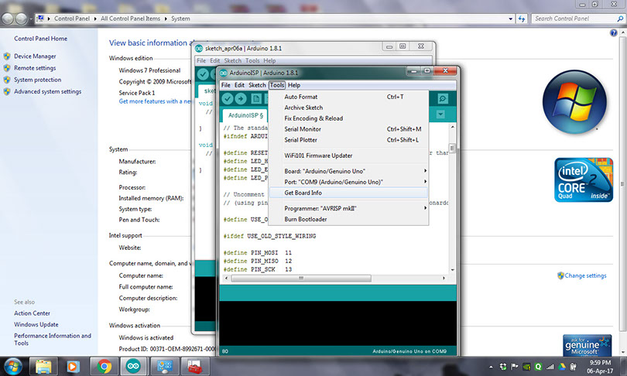Select Auto Format in Tools menu
The height and width of the screenshot is (376, 627).
click(348, 97)
